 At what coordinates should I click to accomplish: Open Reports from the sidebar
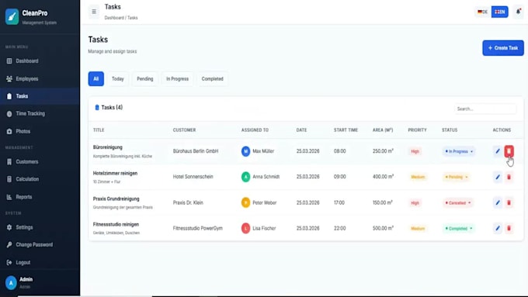point(40,197)
